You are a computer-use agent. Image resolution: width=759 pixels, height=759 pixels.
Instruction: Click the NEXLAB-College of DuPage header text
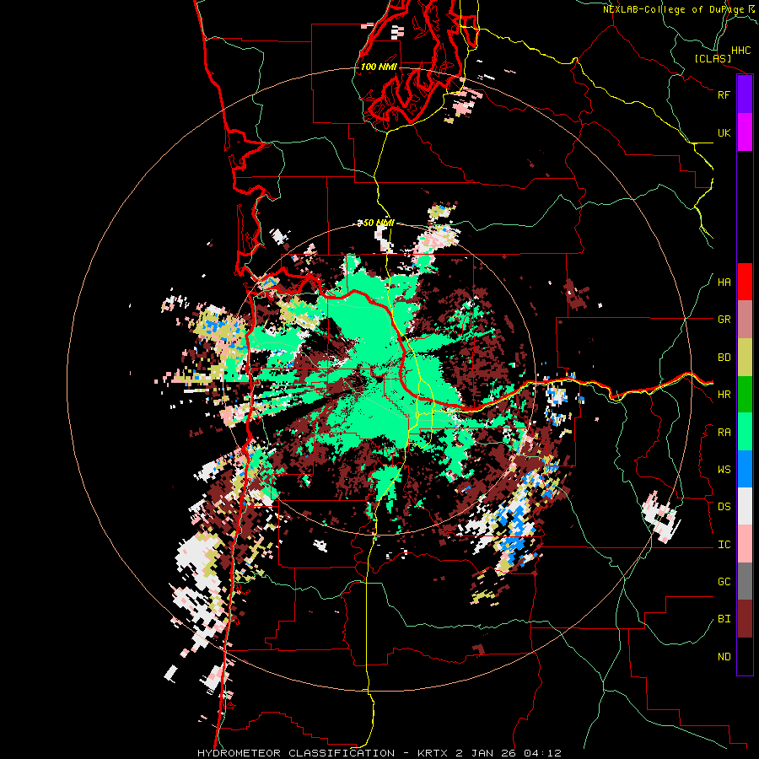pos(673,9)
